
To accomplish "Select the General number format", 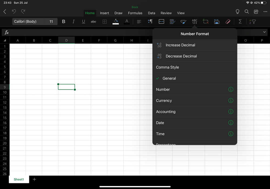I will (x=195, y=78).
